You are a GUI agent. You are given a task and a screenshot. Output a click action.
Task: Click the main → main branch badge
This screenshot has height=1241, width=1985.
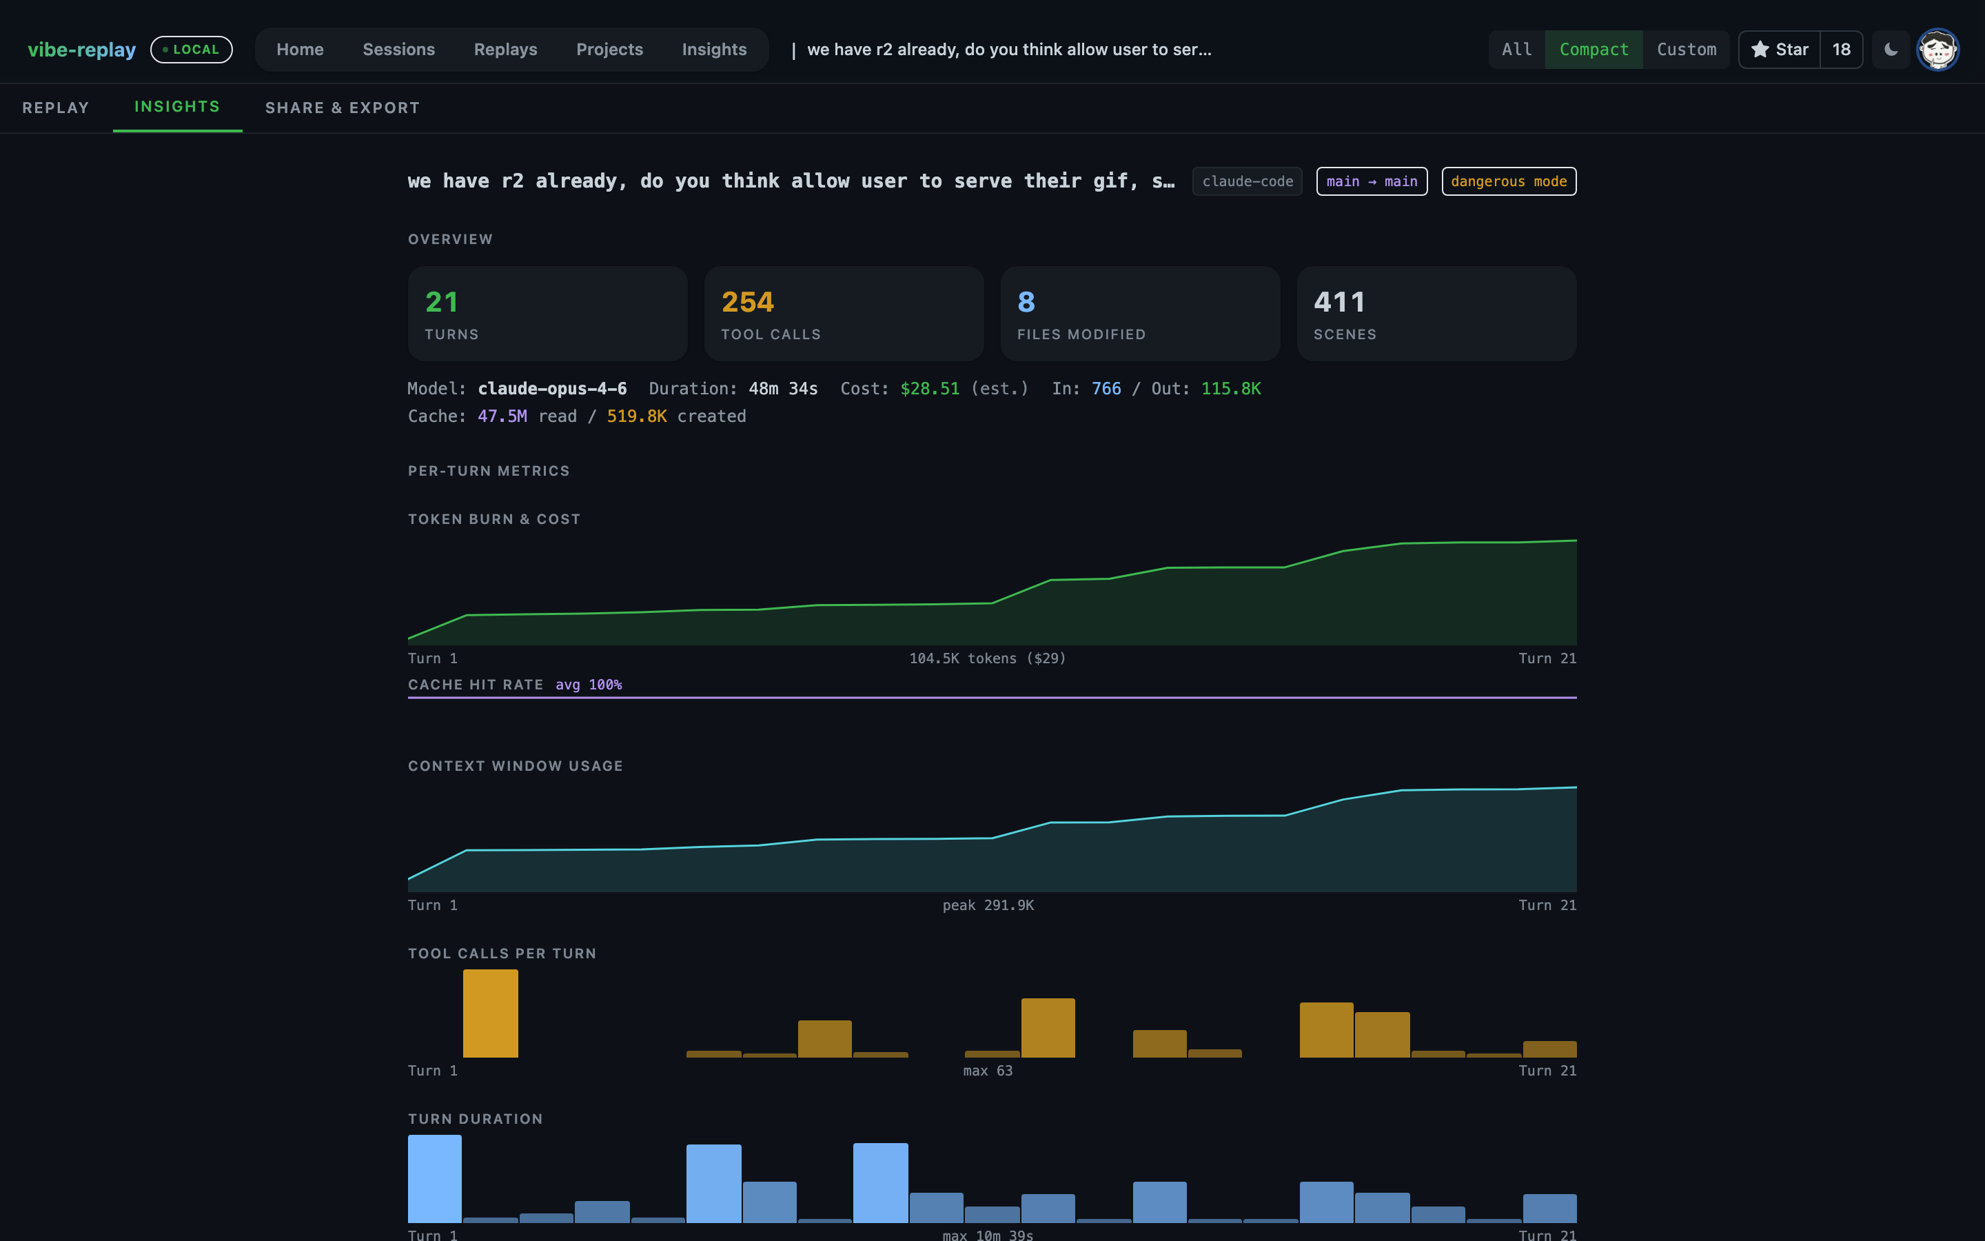(x=1372, y=181)
